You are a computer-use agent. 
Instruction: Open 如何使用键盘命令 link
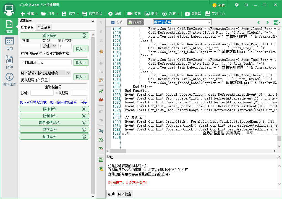coord(63,102)
